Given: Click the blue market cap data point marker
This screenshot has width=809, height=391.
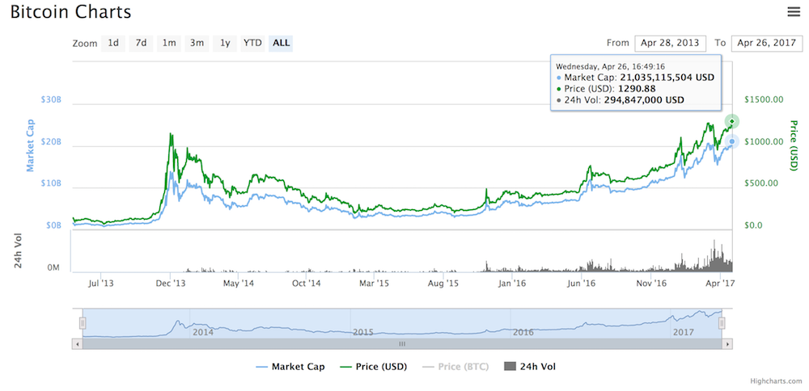Looking at the screenshot, I should point(731,141).
